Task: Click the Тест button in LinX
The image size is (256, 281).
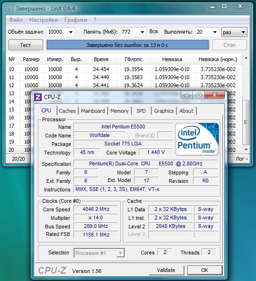Action: [26, 45]
